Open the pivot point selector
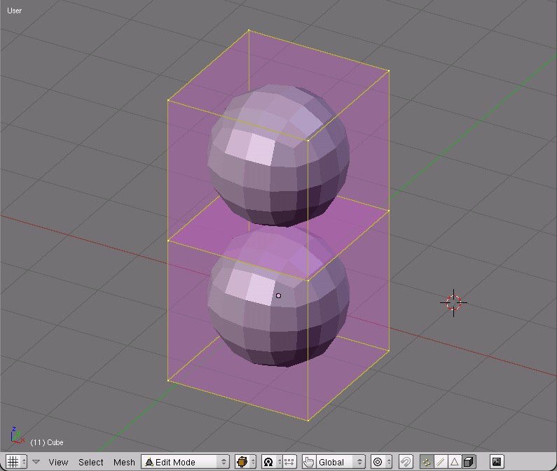The height and width of the screenshot is (471, 557). click(272, 462)
